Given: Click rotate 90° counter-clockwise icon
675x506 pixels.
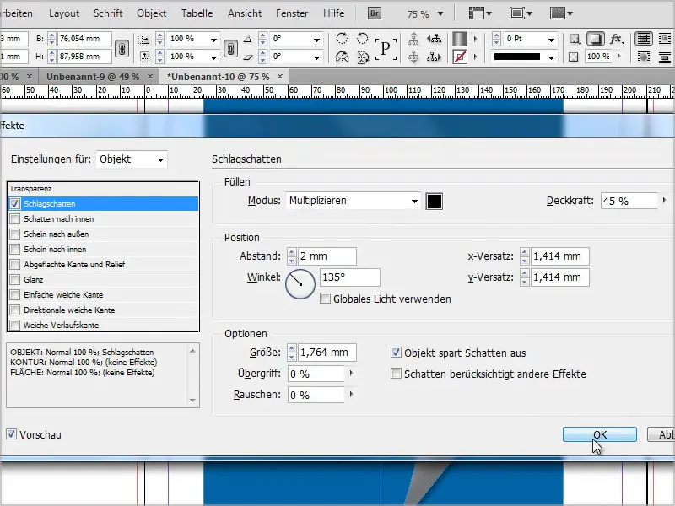Looking at the screenshot, I should (x=363, y=38).
